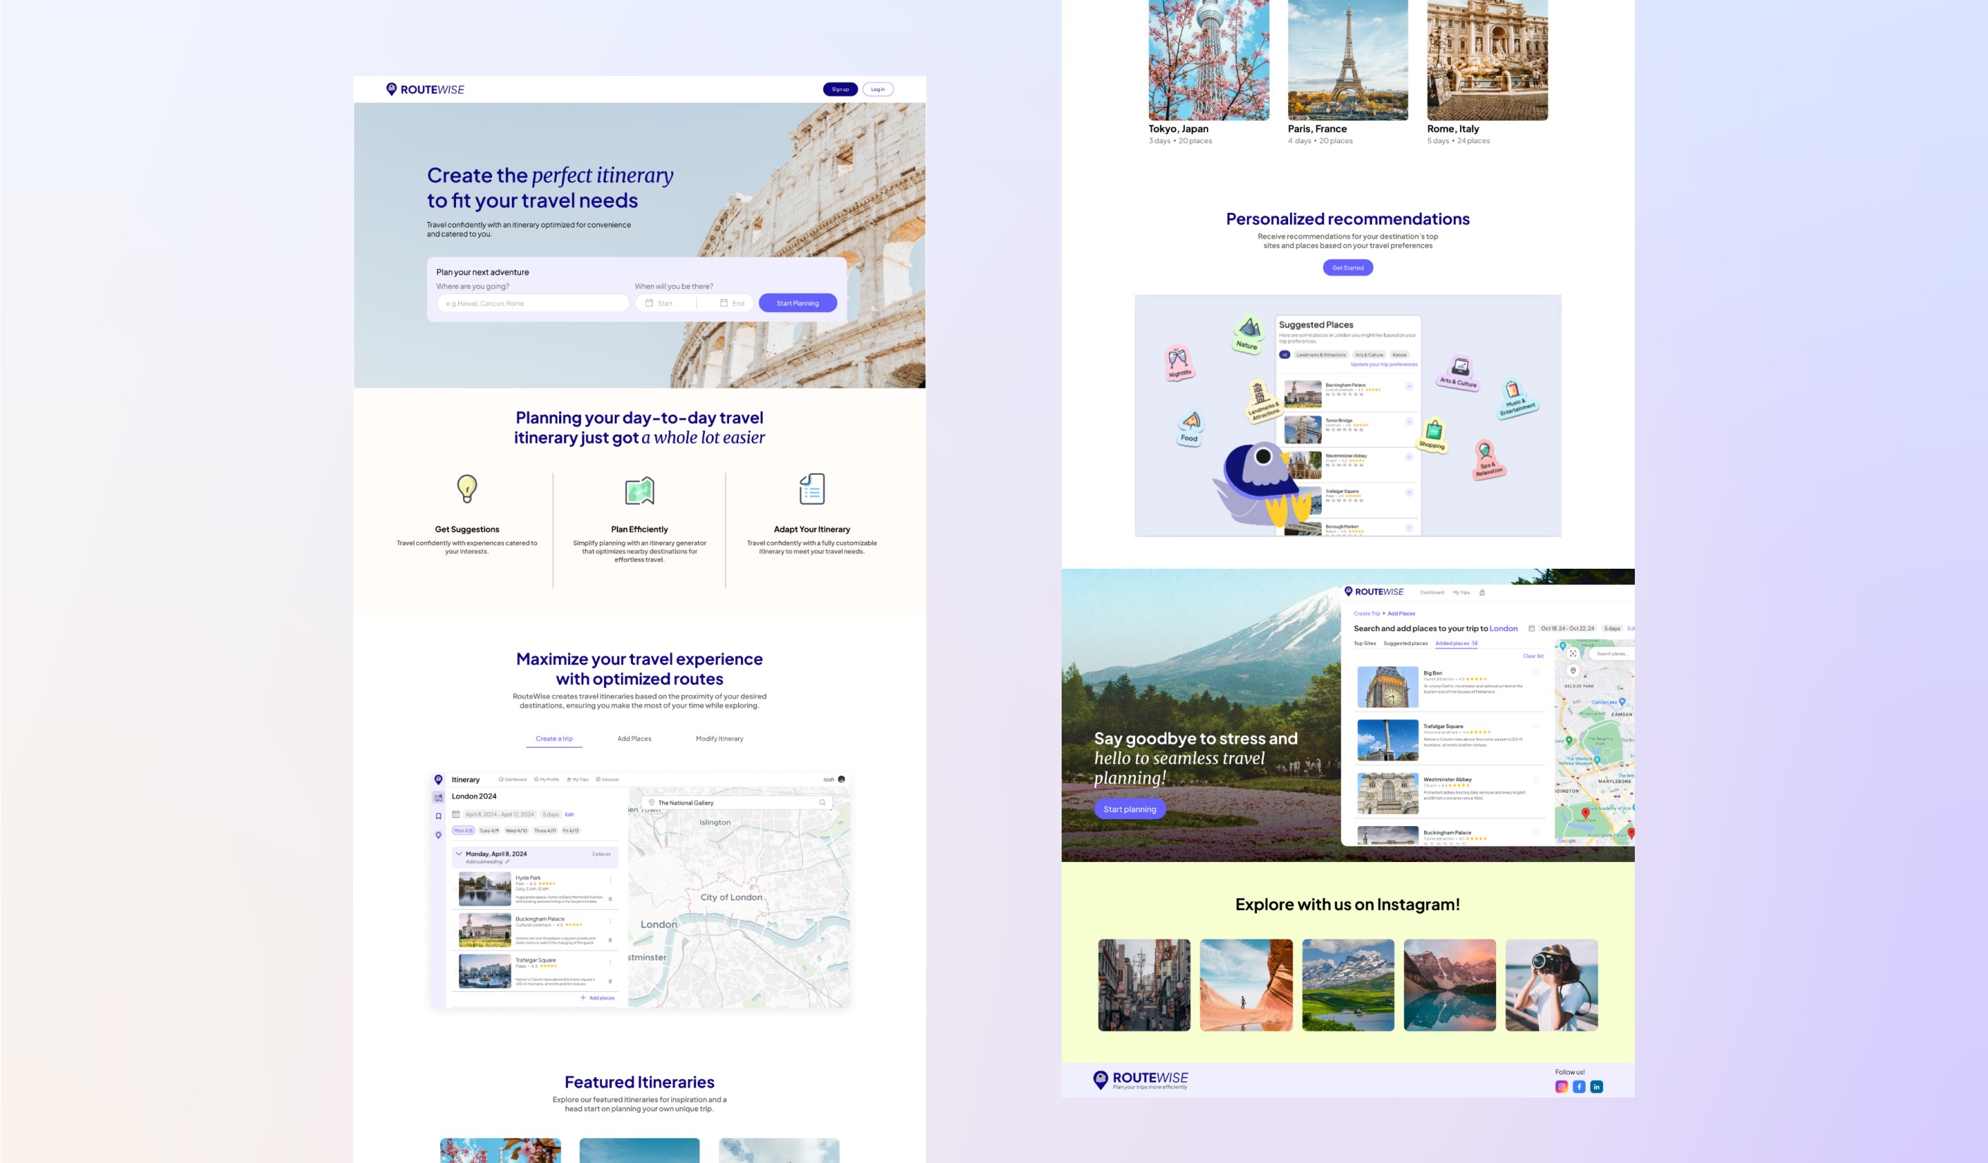Viewport: 1988px width, 1163px height.
Task: Click the lightbulb icon in itinerary sidebar
Action: click(438, 835)
